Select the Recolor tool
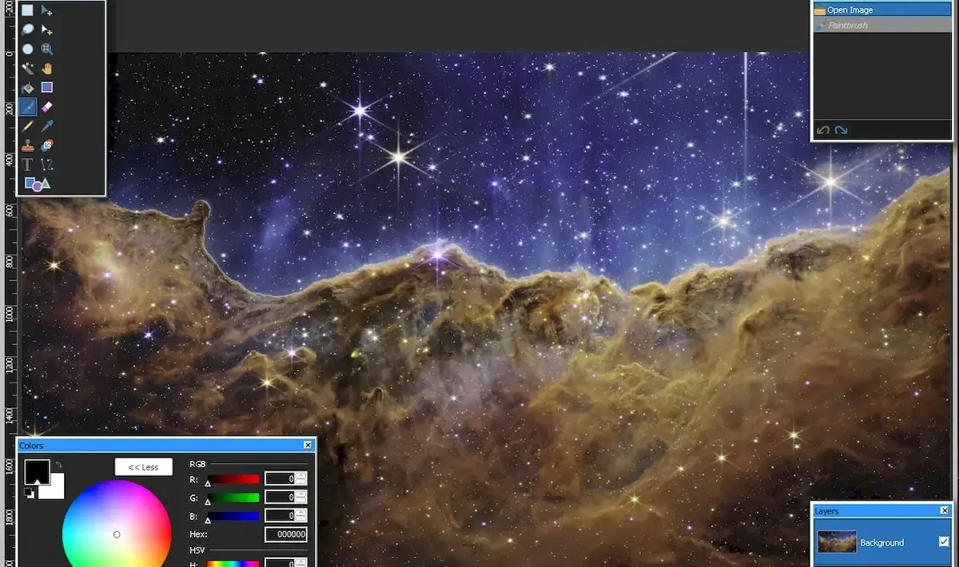The width and height of the screenshot is (959, 567). pos(47,145)
